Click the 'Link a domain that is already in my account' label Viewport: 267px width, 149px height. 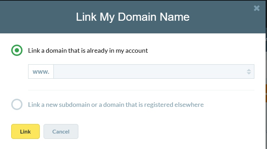[x=88, y=50]
